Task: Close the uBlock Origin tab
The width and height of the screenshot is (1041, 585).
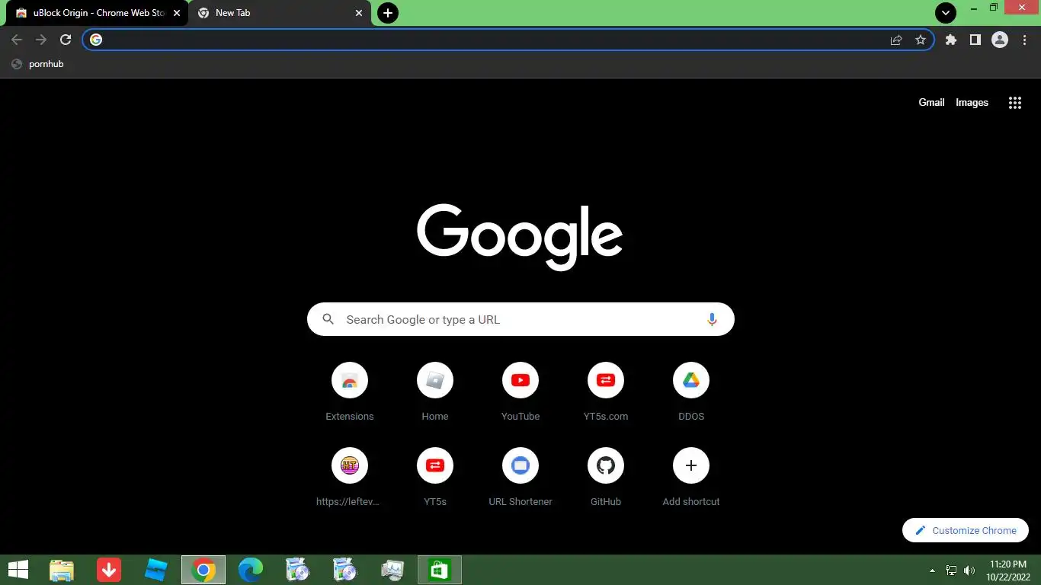Action: pos(177,13)
